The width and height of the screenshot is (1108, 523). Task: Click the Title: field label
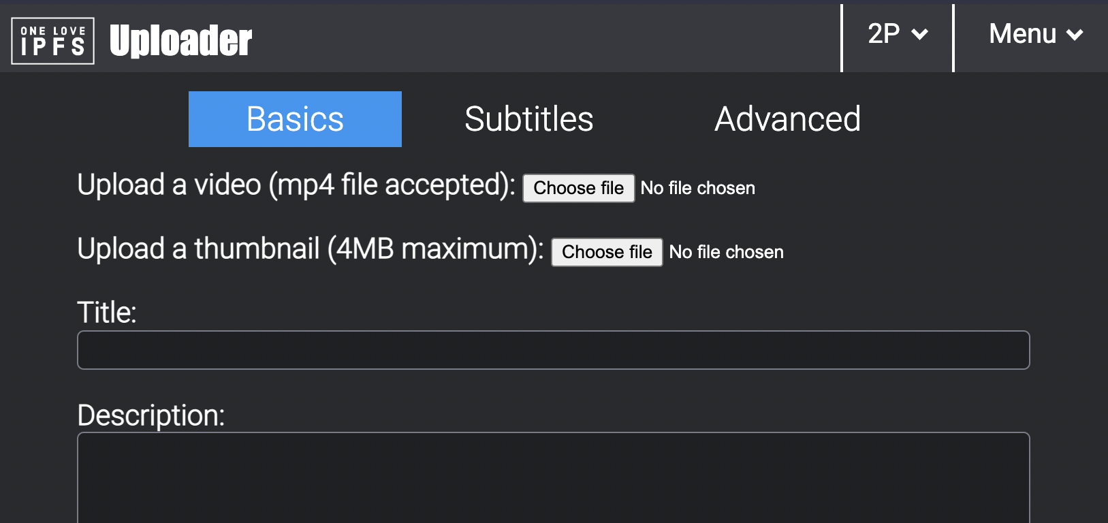coord(107,313)
